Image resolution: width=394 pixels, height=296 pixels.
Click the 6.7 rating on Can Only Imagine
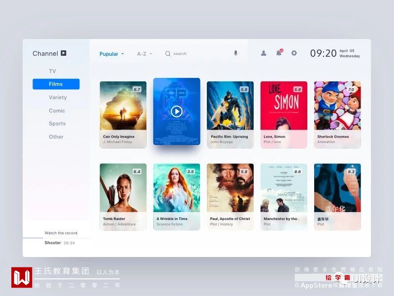pos(137,90)
